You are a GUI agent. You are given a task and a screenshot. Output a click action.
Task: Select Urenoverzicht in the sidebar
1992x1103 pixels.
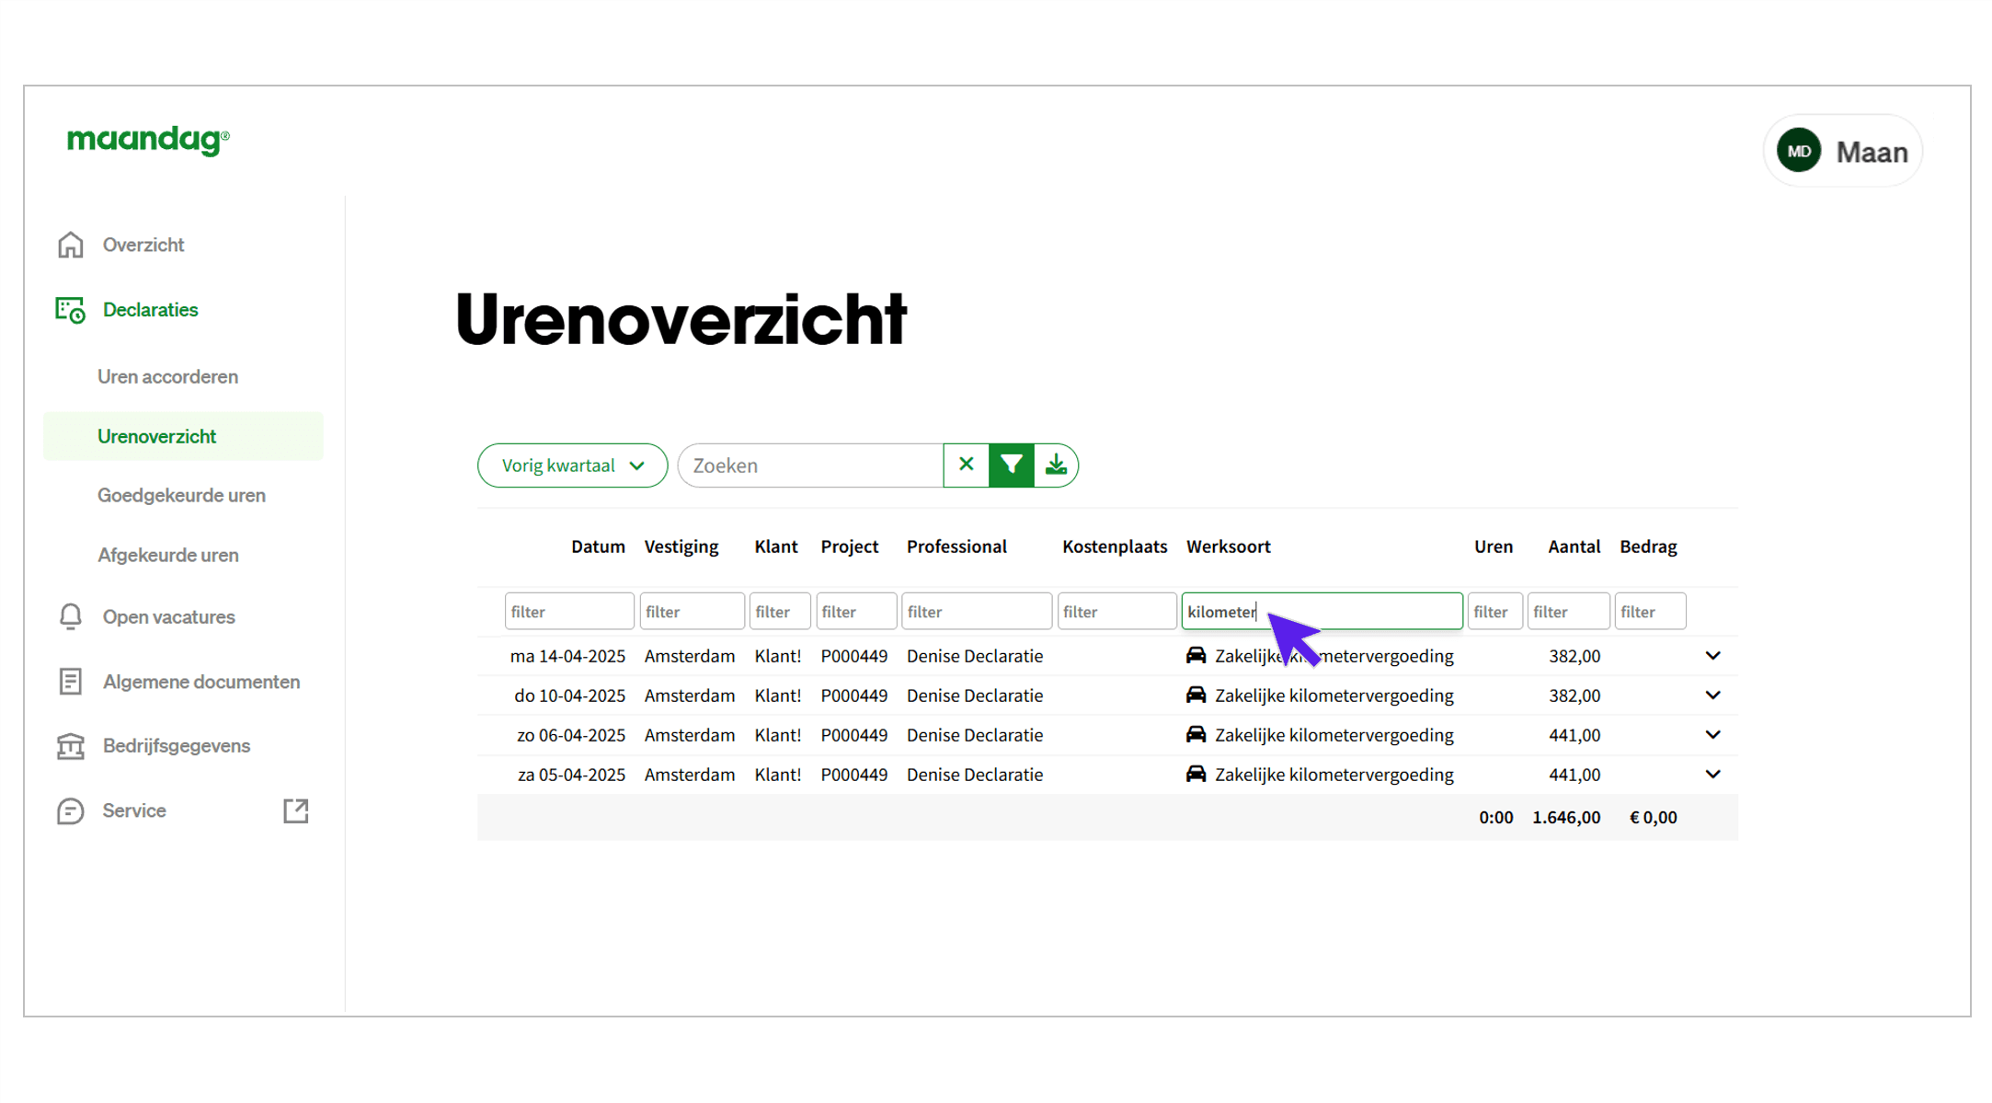coord(157,436)
